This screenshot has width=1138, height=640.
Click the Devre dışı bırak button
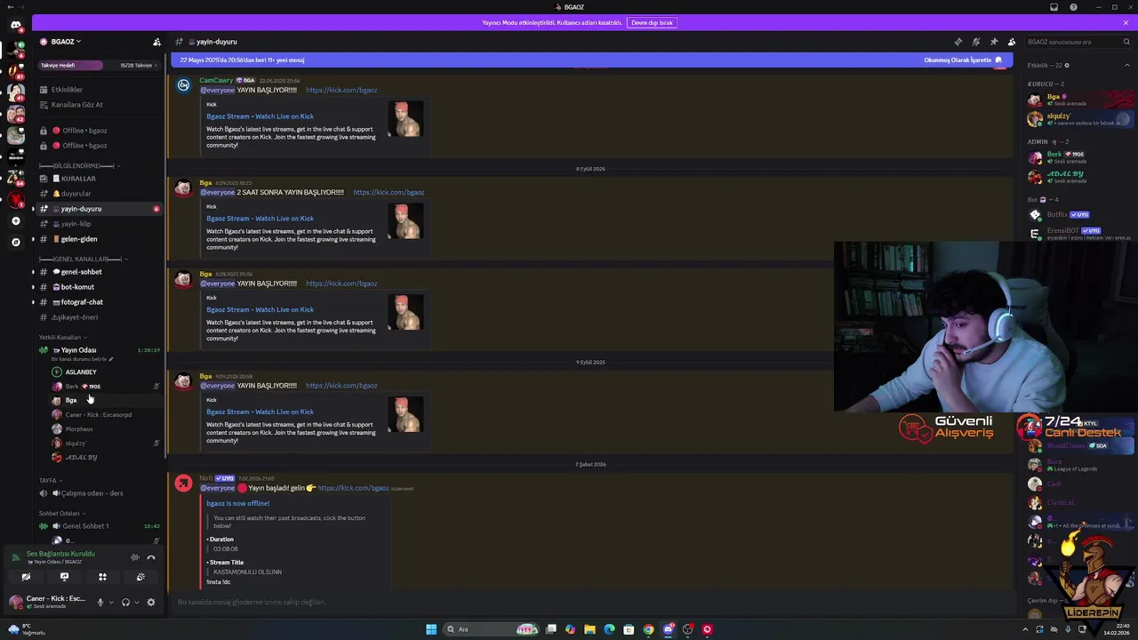click(x=652, y=22)
